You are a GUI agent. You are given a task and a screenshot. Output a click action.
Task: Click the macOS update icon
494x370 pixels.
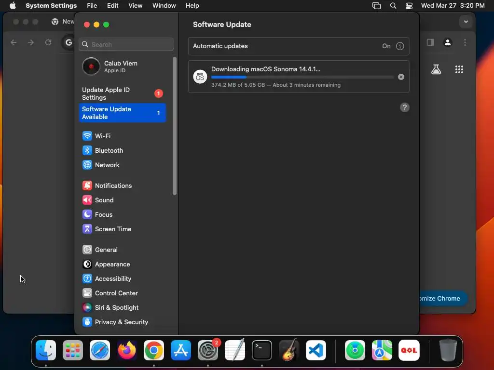200,77
